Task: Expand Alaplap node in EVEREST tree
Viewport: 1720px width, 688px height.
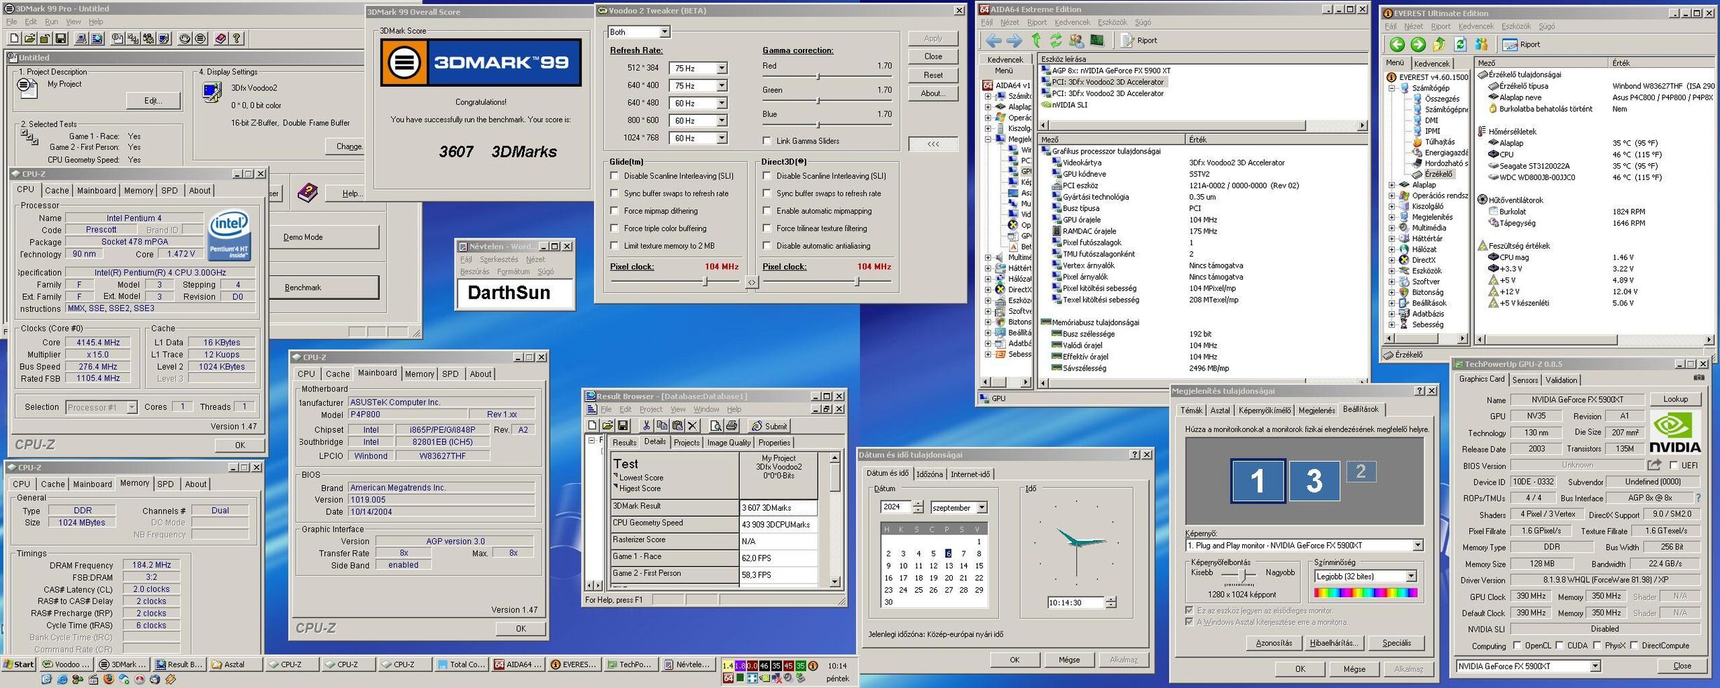Action: tap(1392, 185)
